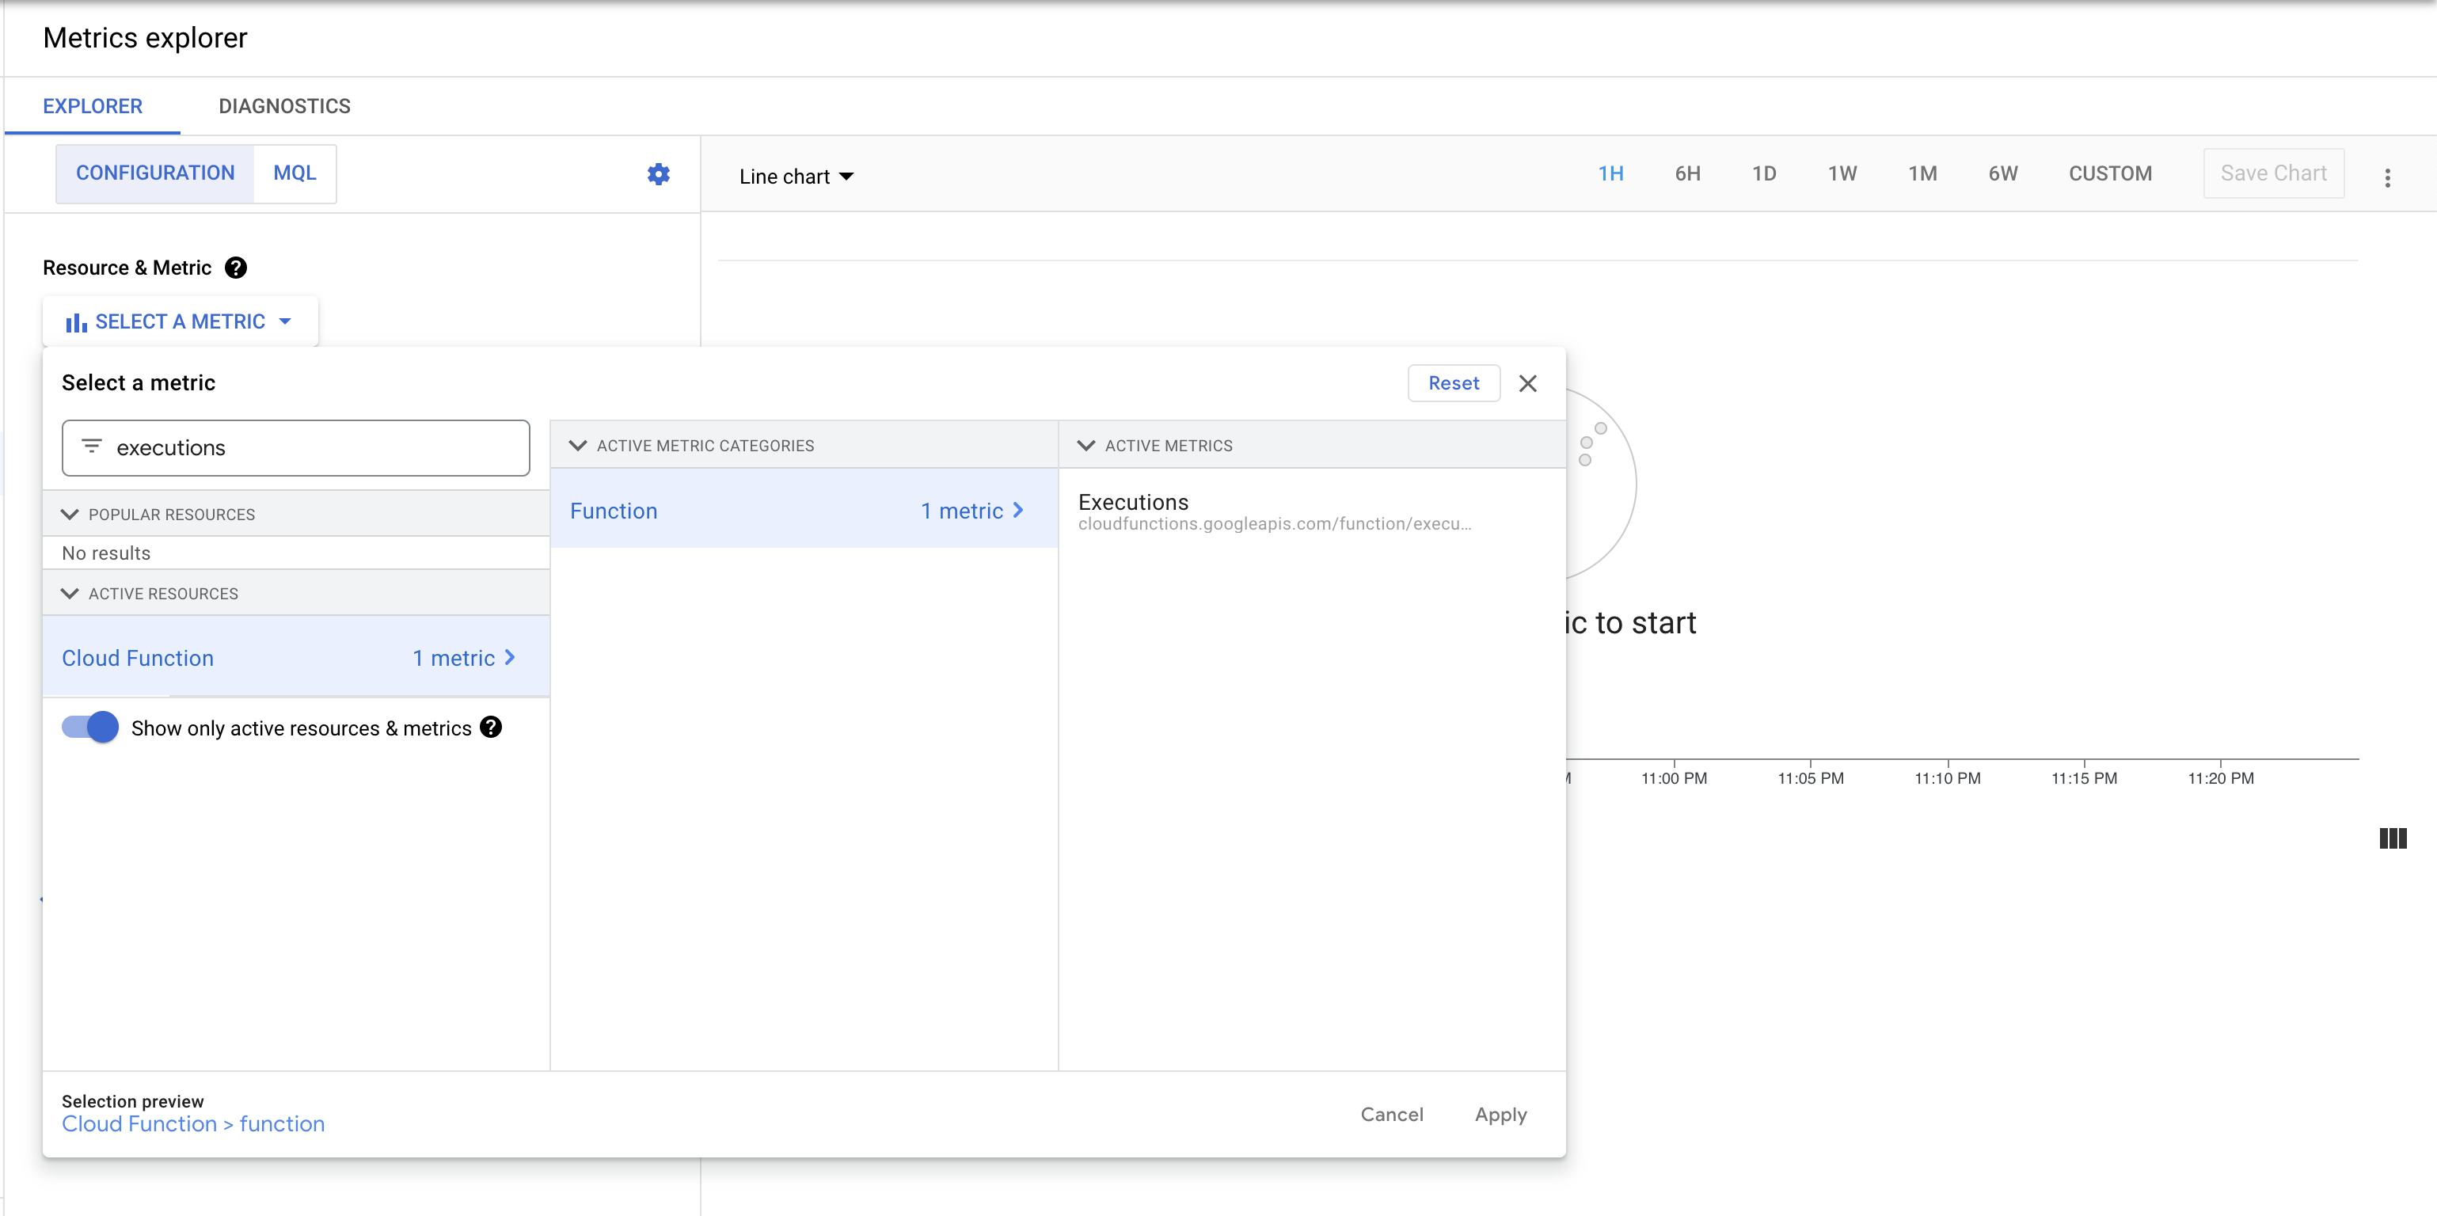Open the settings gear in configuration panel
This screenshot has width=2437, height=1216.
coord(659,174)
